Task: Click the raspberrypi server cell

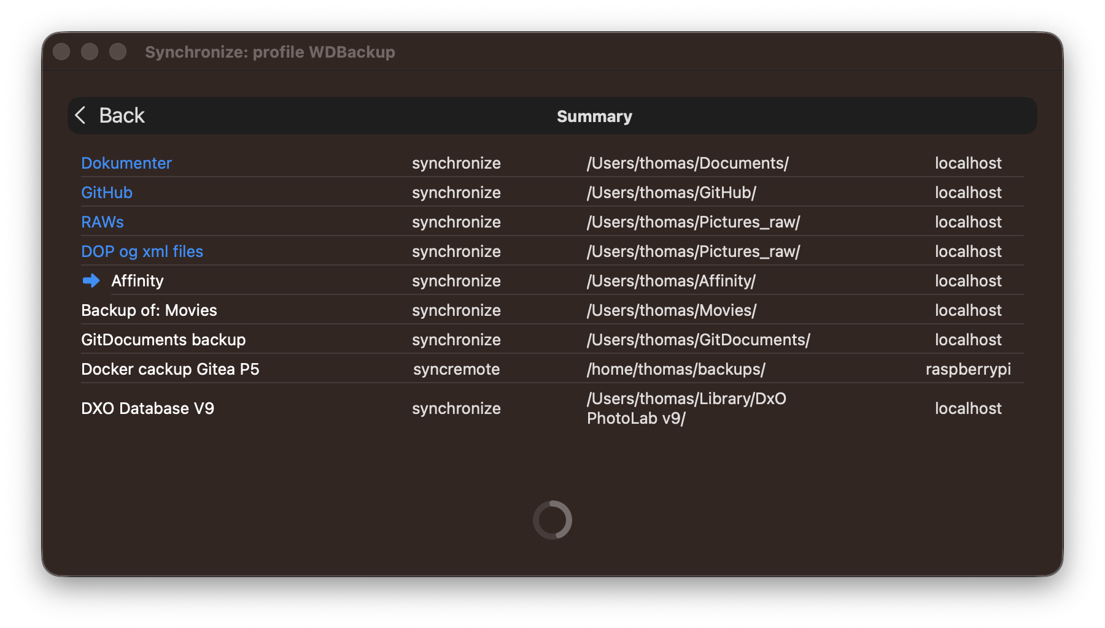Action: coord(968,369)
